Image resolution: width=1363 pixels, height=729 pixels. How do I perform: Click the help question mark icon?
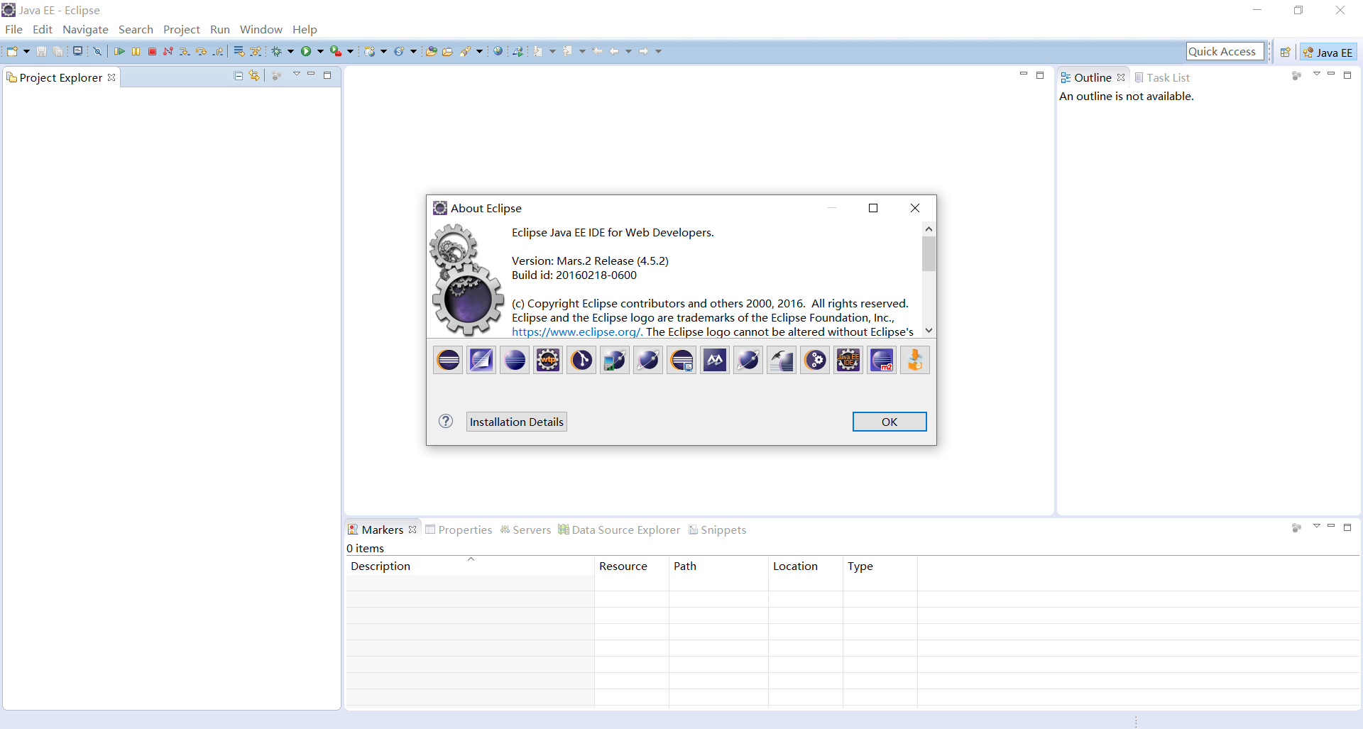pyautogui.click(x=446, y=421)
